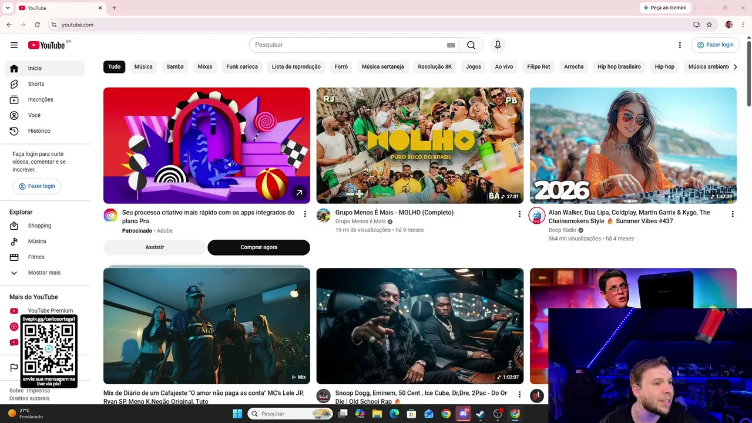Select the Resolução 8K chip
This screenshot has height=423, width=752.
[x=435, y=67]
